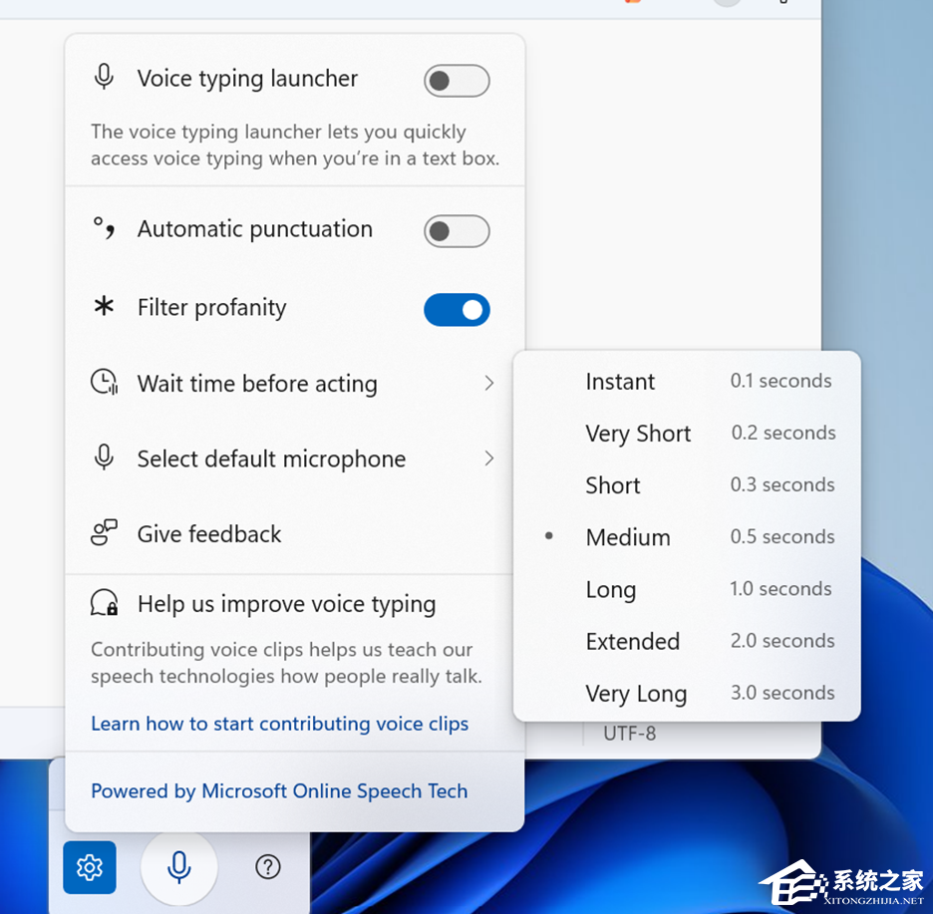Select Medium 0.5 seconds option
Screen dimensions: 933x914
point(687,537)
